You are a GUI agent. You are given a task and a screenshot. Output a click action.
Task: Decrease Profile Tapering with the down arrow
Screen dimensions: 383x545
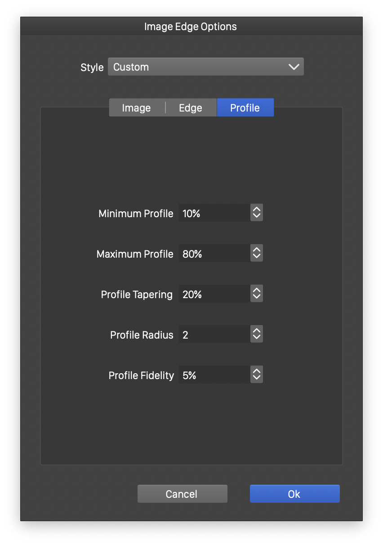click(x=257, y=298)
